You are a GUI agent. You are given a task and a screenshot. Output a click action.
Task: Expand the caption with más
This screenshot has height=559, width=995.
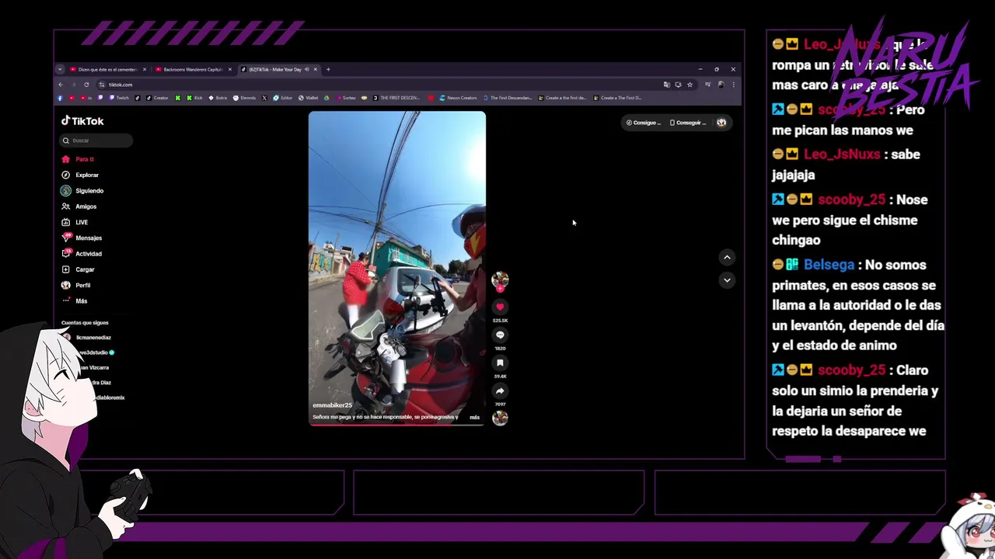tap(474, 418)
